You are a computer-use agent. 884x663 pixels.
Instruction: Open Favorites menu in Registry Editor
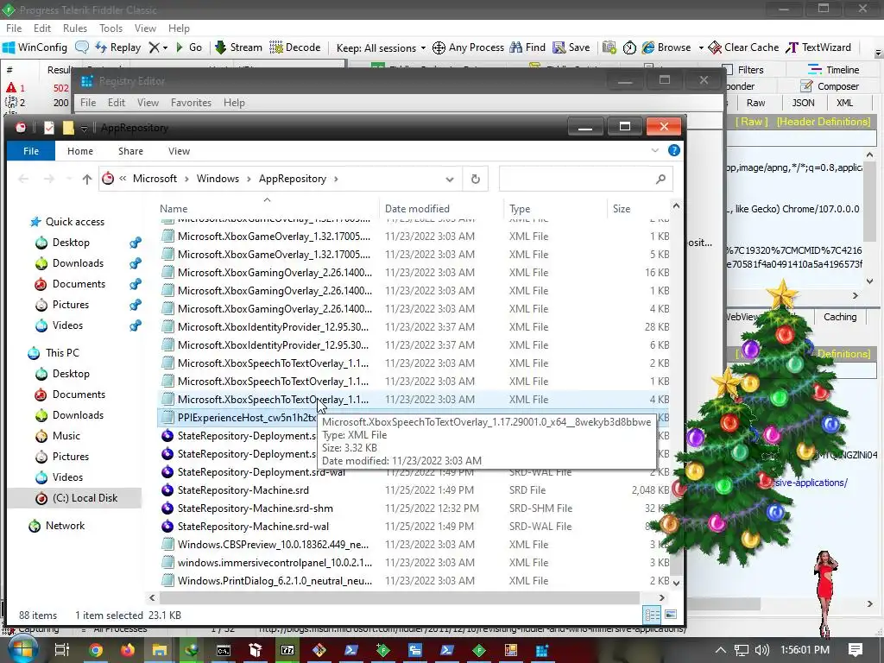(x=191, y=103)
